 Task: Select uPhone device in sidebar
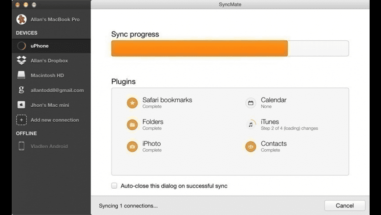[39, 46]
